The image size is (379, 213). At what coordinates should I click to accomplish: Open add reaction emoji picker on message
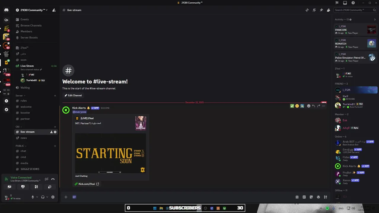point(309,106)
